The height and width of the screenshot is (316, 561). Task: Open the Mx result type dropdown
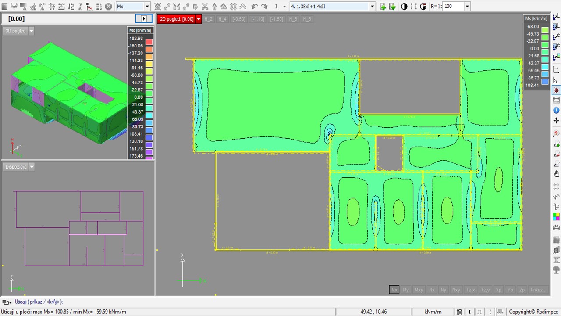[x=147, y=7]
